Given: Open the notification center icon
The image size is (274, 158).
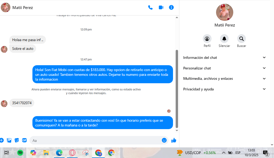Looking at the screenshot, I should pyautogui.click(x=266, y=153).
